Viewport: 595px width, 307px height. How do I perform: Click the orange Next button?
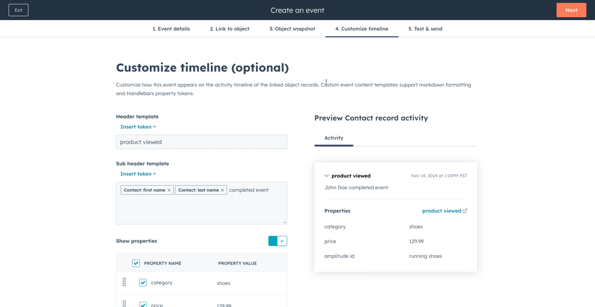(571, 10)
